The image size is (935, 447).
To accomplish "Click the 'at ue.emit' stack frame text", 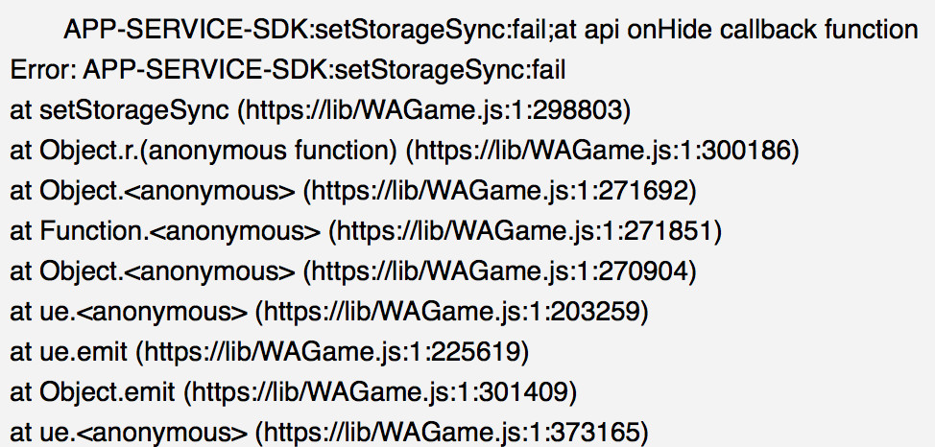I will click(68, 353).
